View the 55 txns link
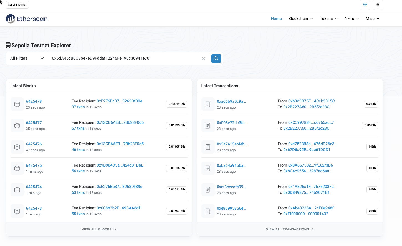The image size is (402, 246). coord(78,214)
